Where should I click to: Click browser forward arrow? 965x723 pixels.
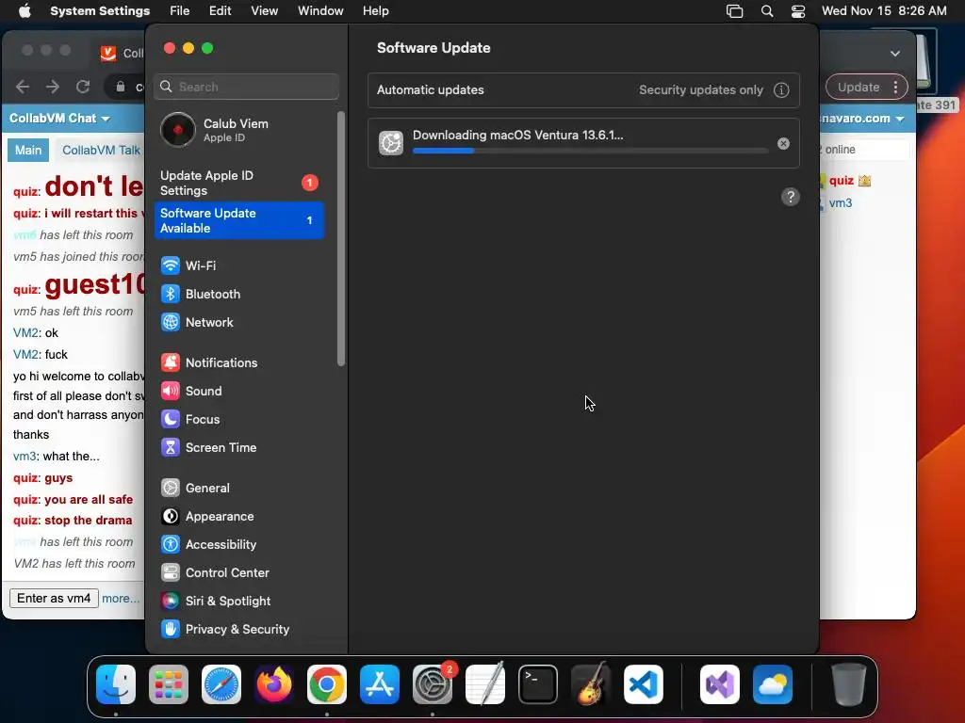(x=53, y=87)
